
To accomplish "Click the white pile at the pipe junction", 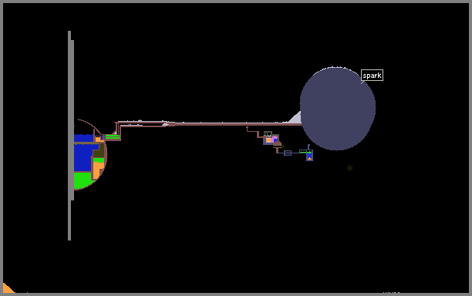I will [x=165, y=124].
